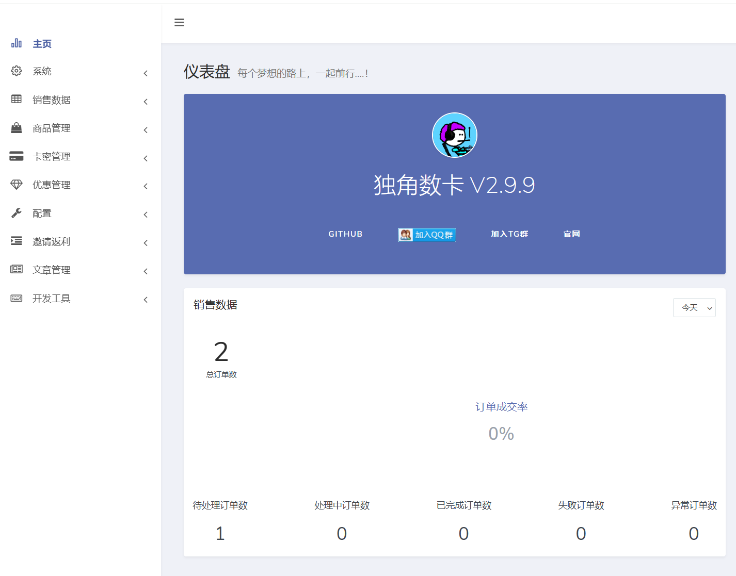Open the 今天 date range dropdown
The height and width of the screenshot is (576, 736).
point(694,307)
